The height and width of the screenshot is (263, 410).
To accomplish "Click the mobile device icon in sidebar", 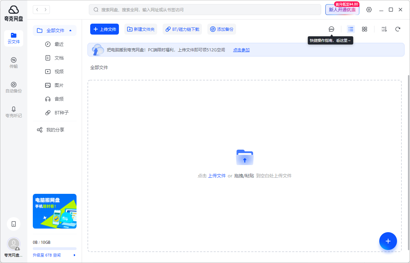I will (x=14, y=224).
